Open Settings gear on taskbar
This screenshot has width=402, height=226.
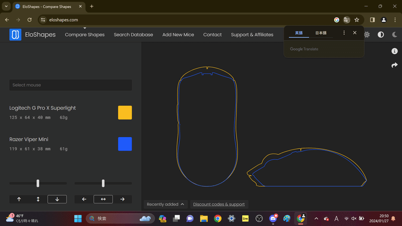[232, 218]
